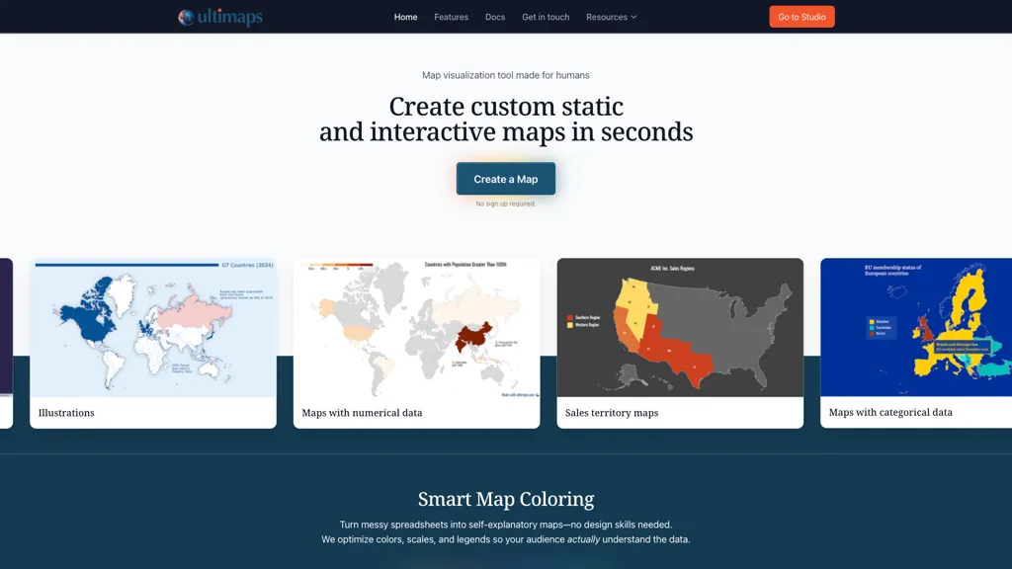Image resolution: width=1012 pixels, height=569 pixels.
Task: Click the chevron next to Resources
Action: pos(633,18)
